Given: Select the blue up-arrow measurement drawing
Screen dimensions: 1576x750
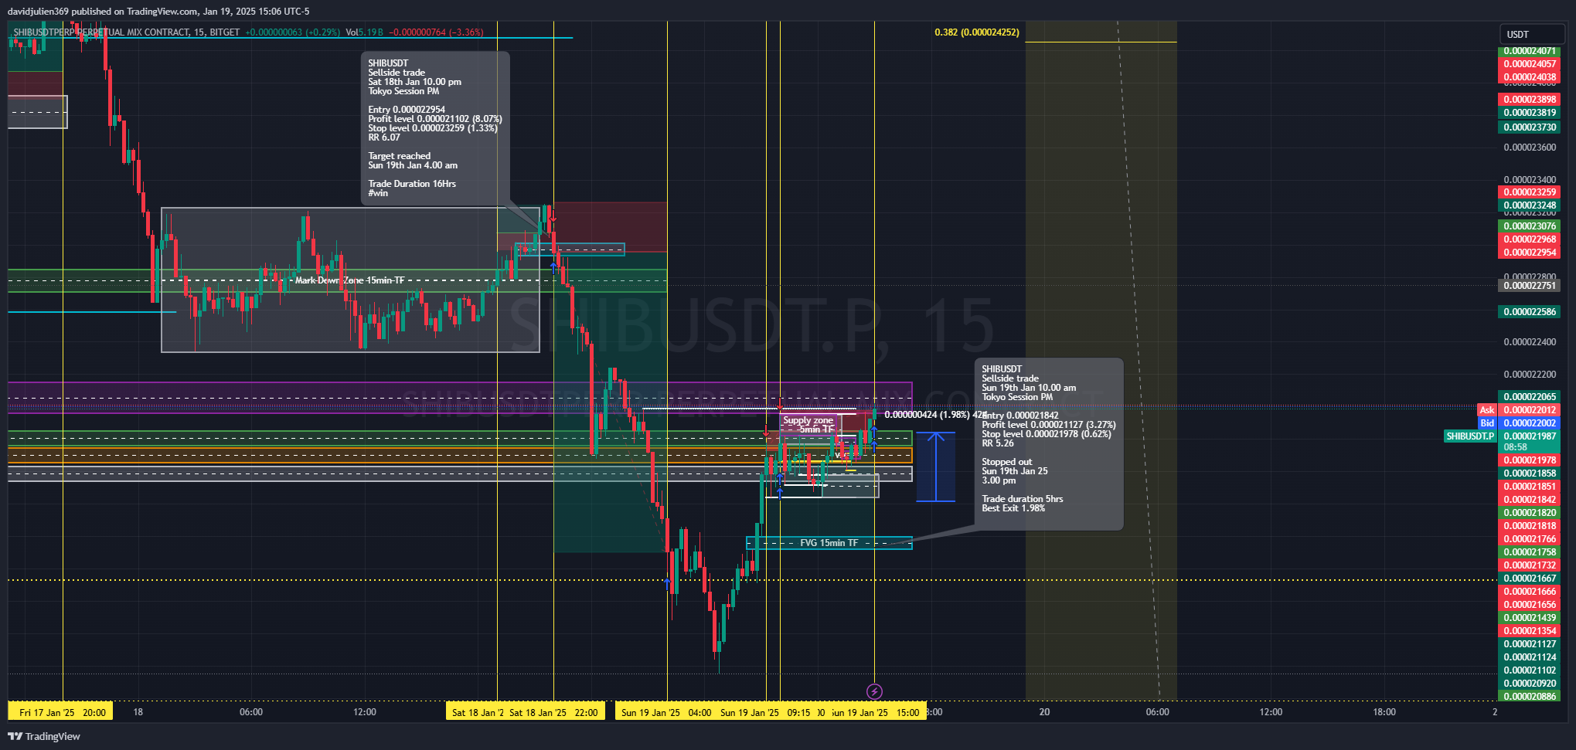Looking at the screenshot, I should [935, 467].
